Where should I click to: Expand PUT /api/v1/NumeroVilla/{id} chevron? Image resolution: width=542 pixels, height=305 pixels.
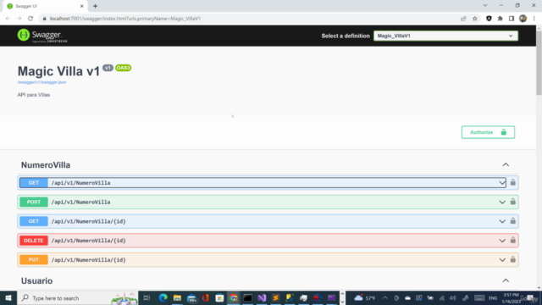coord(502,260)
